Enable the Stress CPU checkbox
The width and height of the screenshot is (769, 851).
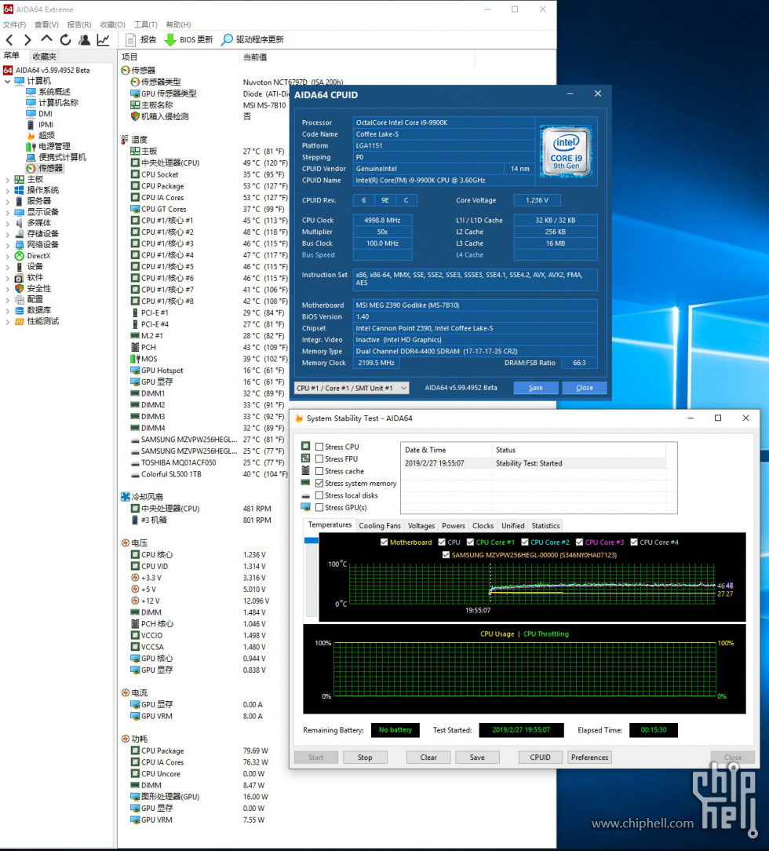click(319, 447)
